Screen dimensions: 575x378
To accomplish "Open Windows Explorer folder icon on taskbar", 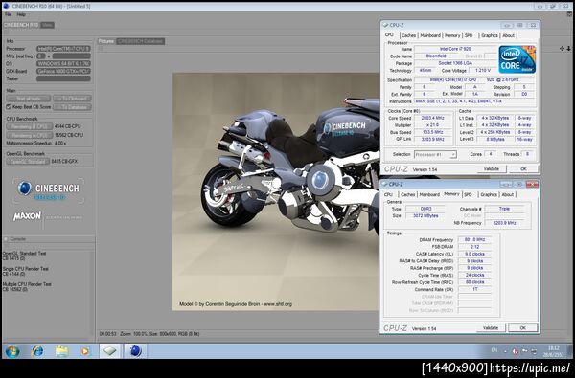I will coord(61,351).
